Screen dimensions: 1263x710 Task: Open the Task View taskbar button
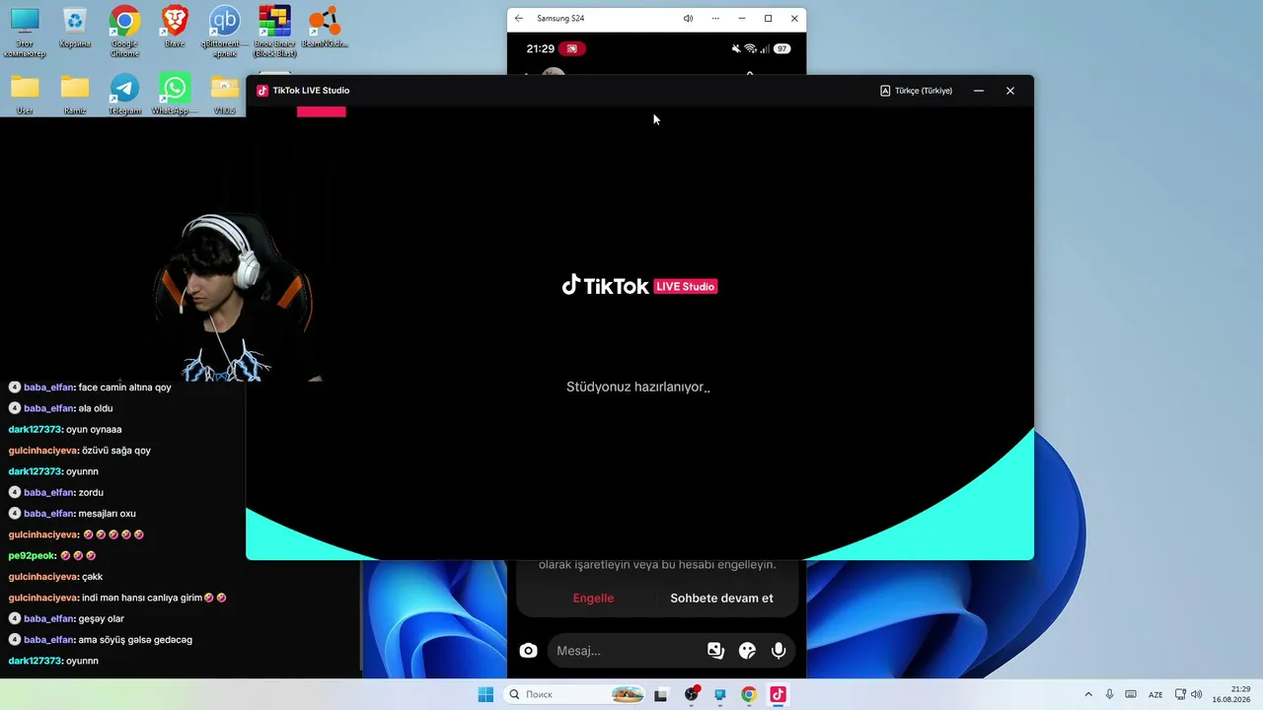661,694
